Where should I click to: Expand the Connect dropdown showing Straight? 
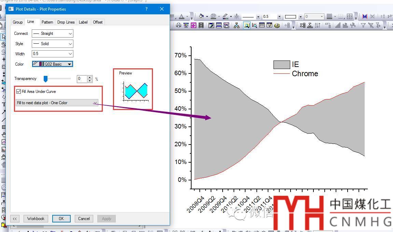pos(52,33)
